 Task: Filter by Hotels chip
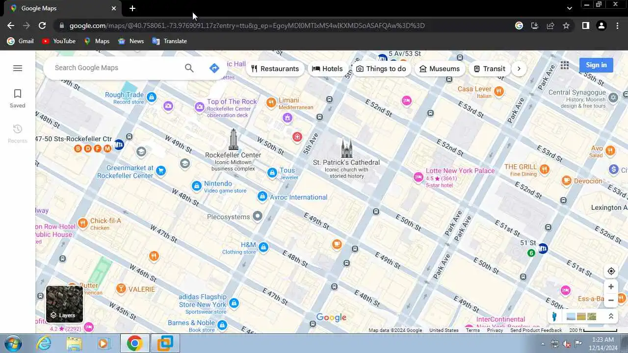(x=327, y=69)
